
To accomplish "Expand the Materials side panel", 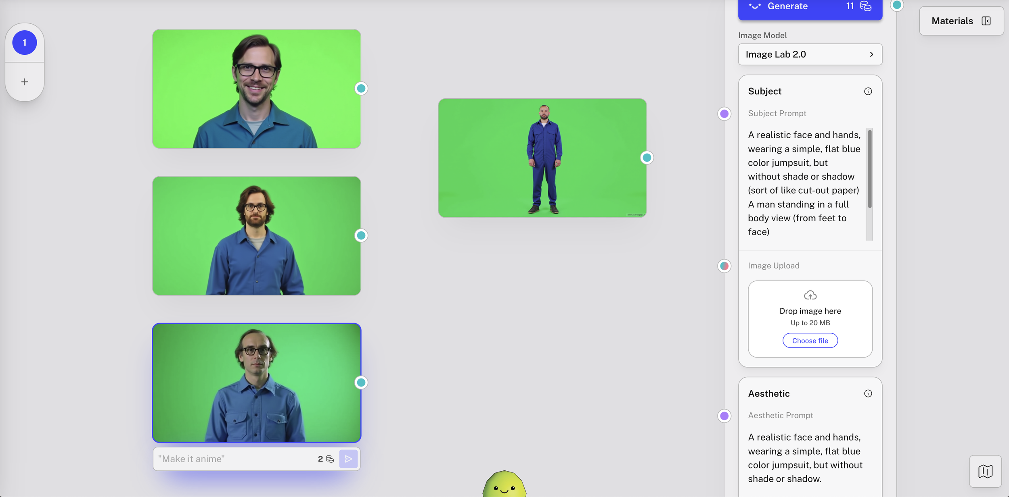I will pyautogui.click(x=961, y=21).
